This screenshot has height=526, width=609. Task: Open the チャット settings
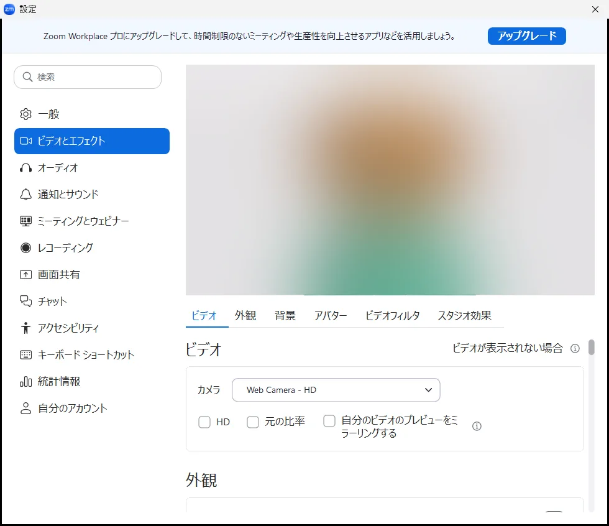pos(92,301)
